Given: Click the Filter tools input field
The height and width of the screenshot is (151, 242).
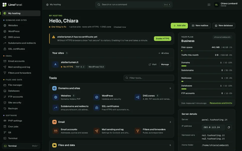Looking at the screenshot, I should pyautogui.click(x=149, y=78).
